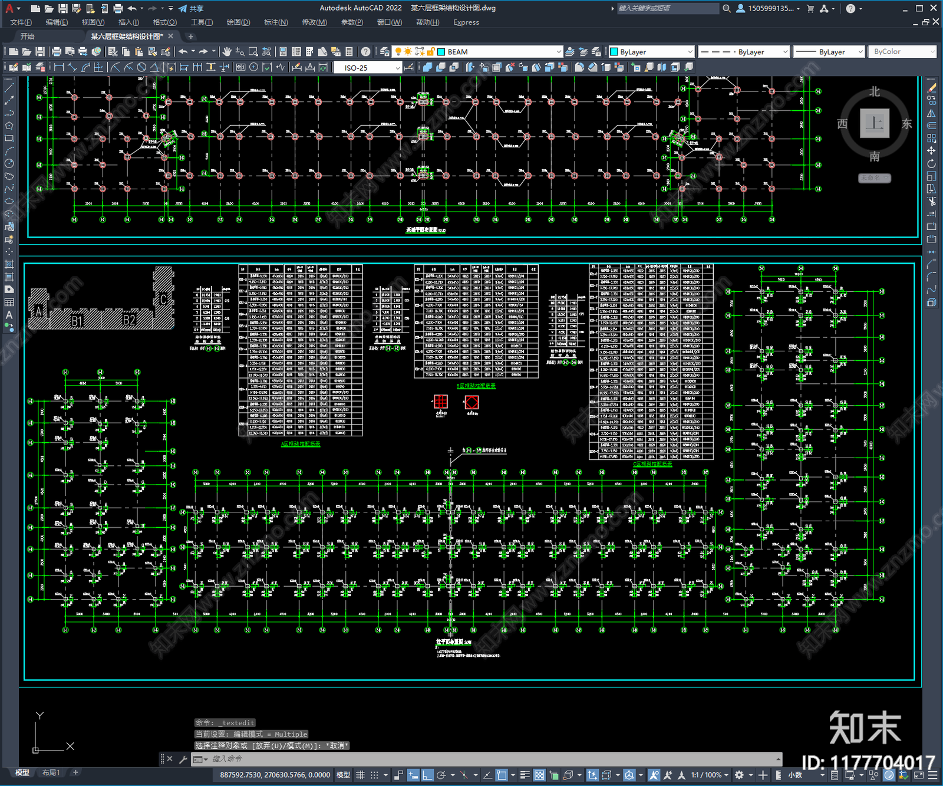
Task: Select the Multiline Text A tool
Action: (x=9, y=315)
